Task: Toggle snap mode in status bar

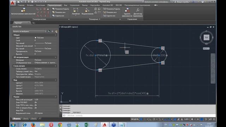Action: [144, 119]
